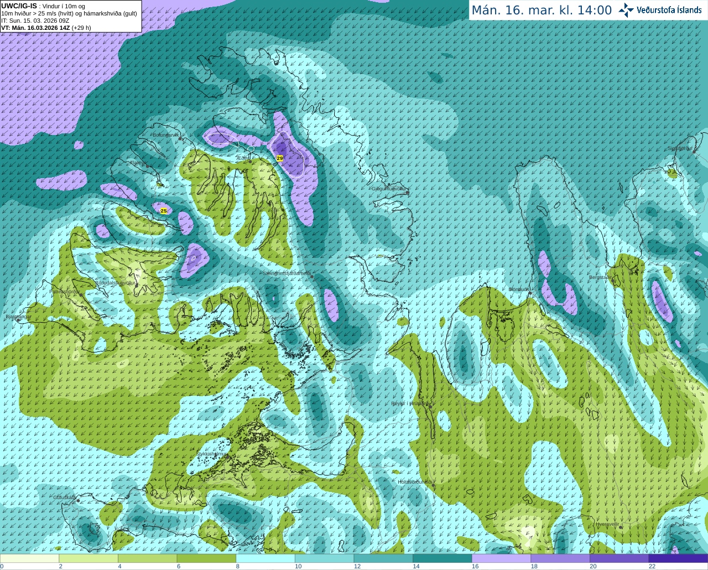Click the legend scale number 20
Viewport: 708px width, 570px height.
tap(593, 566)
